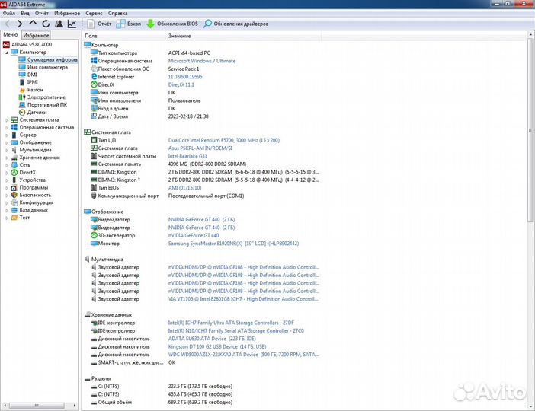The height and width of the screenshot is (411, 535).
Task: Click the База данных tree icon
Action: pyautogui.click(x=14, y=210)
